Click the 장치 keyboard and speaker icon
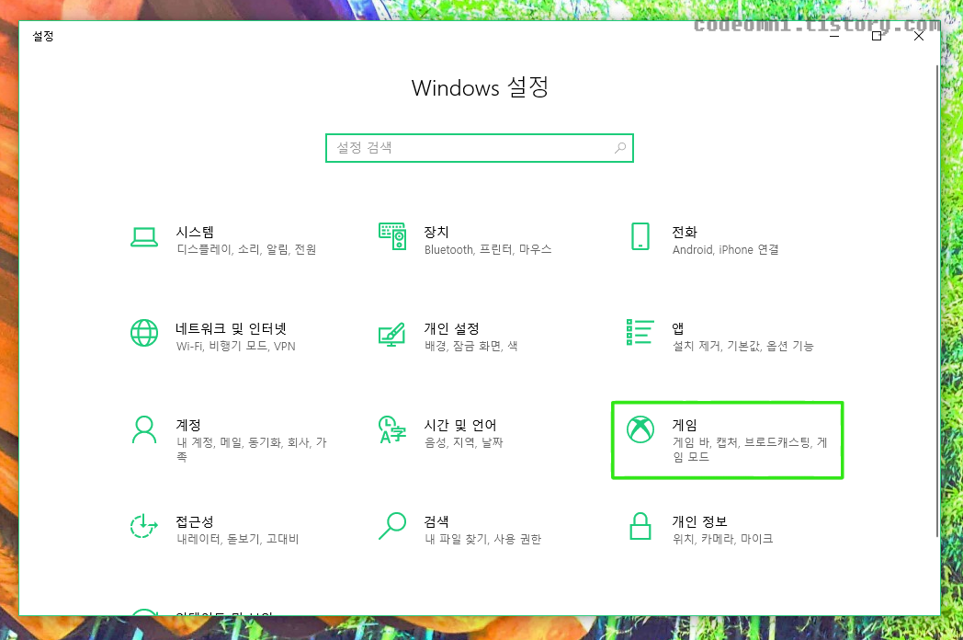Viewport: 963px width, 640px height. [392, 236]
